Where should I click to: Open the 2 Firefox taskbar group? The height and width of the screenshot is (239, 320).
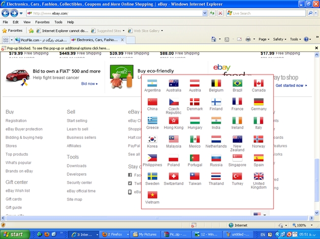[x=115, y=234]
